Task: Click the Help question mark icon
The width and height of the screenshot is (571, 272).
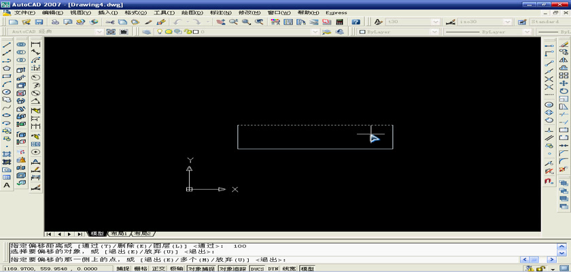Action: [356, 22]
